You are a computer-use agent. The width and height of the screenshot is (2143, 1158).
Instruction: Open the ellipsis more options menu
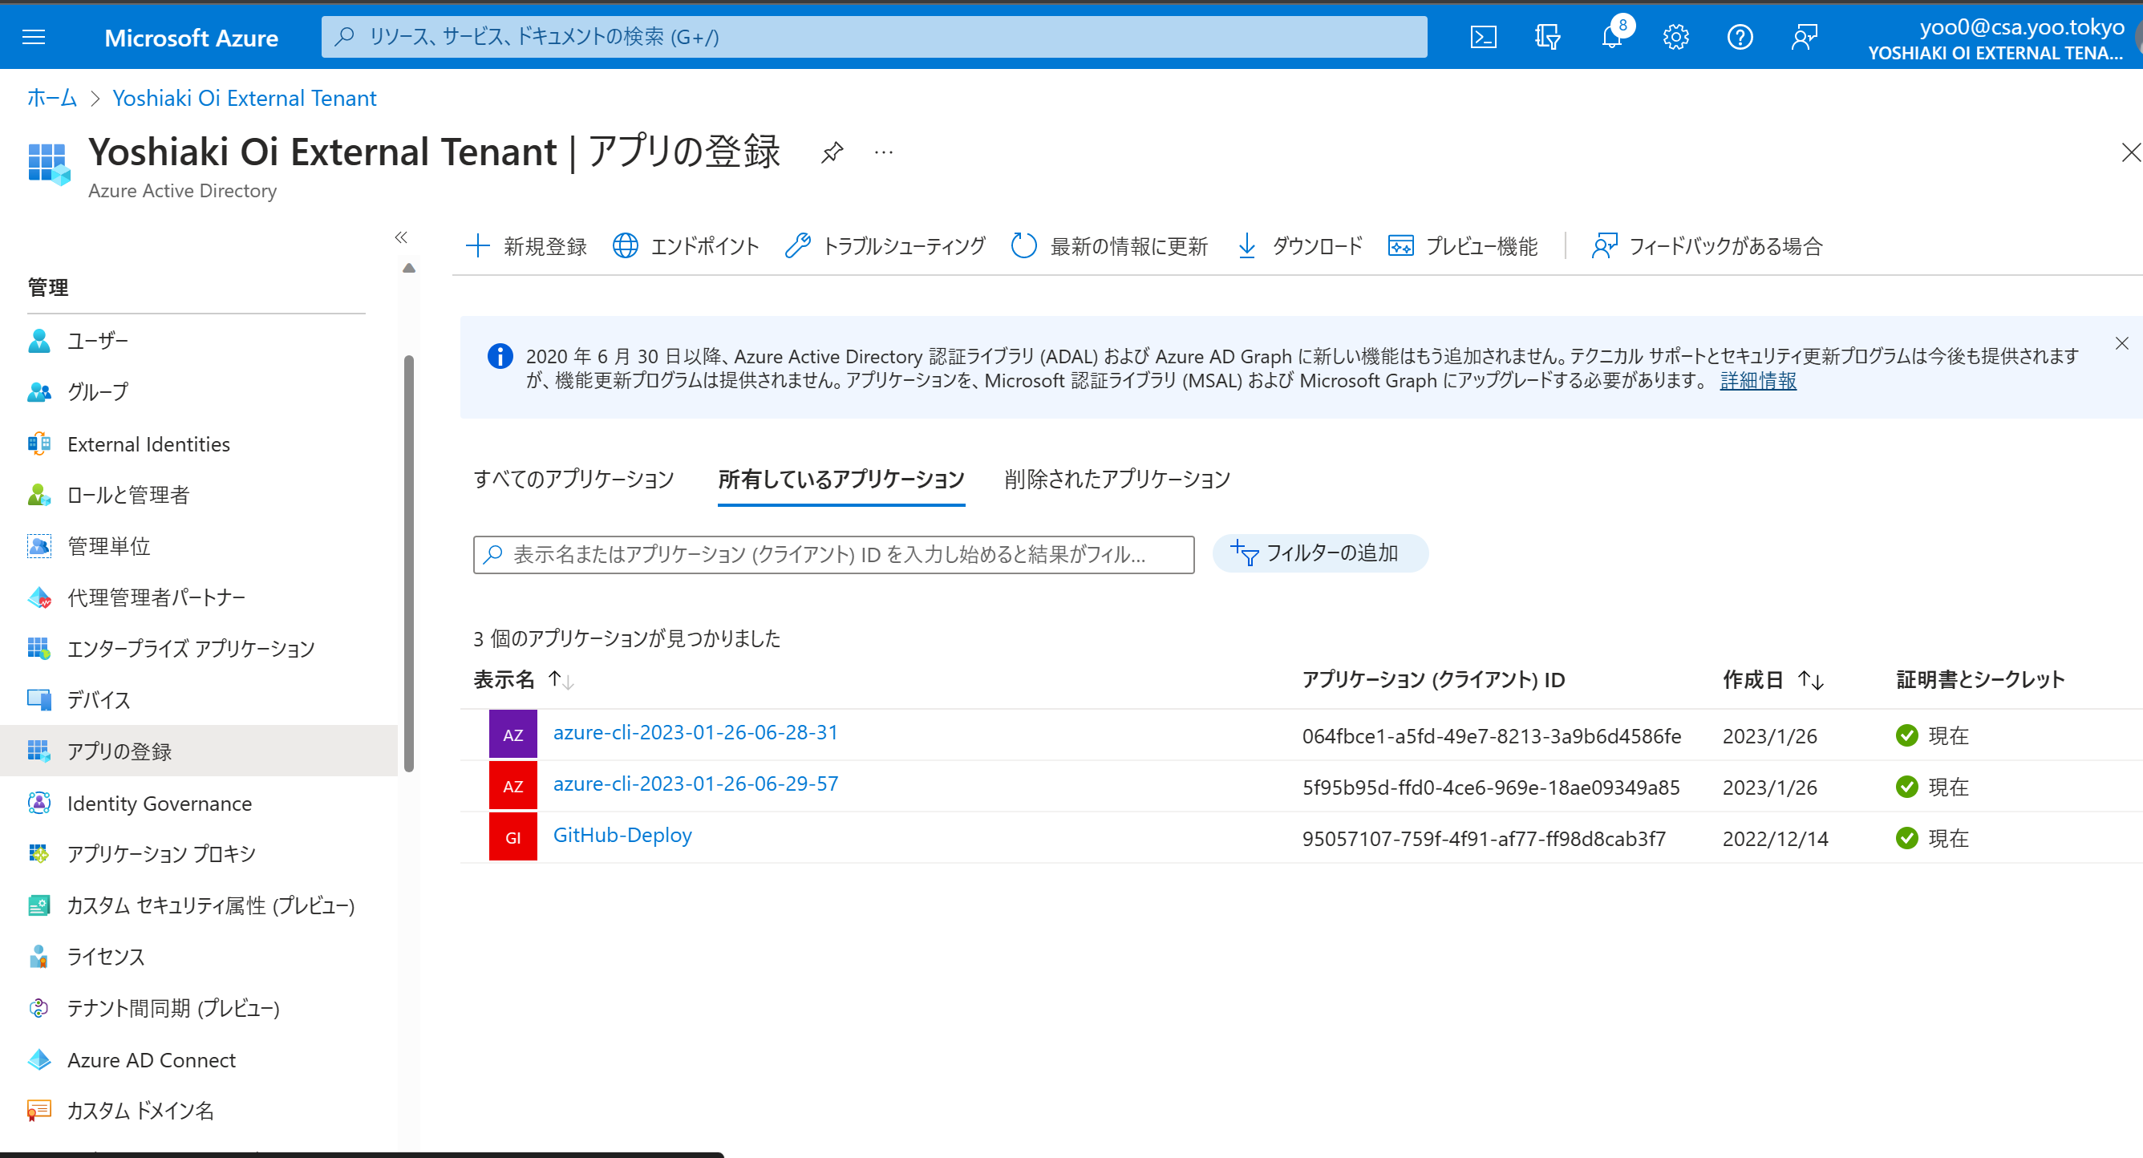(x=884, y=152)
